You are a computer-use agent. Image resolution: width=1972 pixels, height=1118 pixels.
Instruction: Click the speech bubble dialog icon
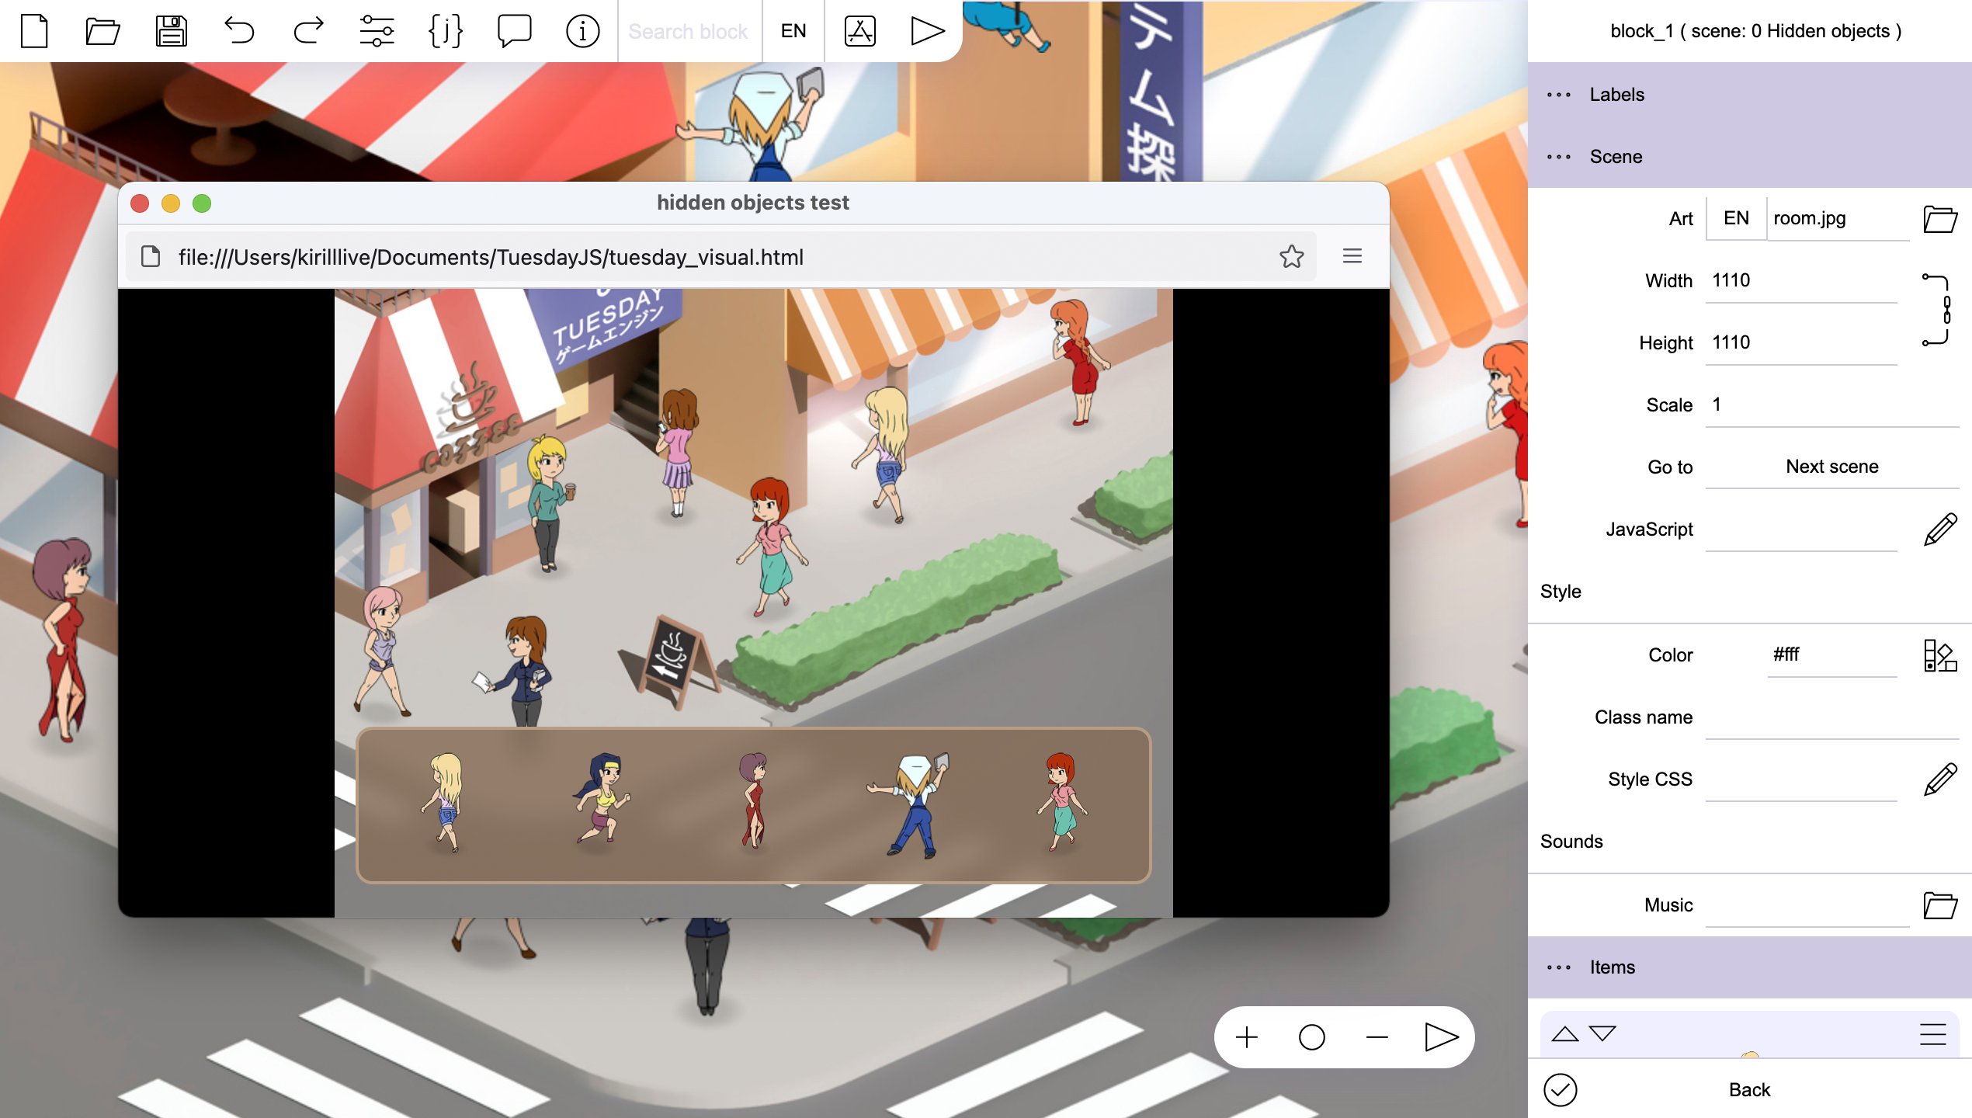pyautogui.click(x=514, y=31)
